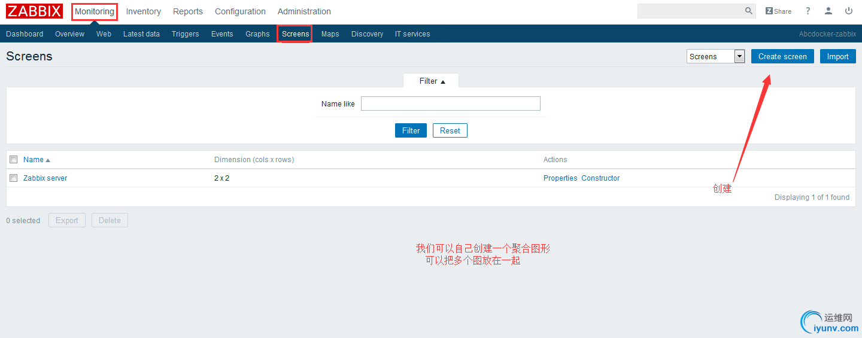This screenshot has height=338, width=862.
Task: Click the Zabbix logo
Action: tap(34, 11)
